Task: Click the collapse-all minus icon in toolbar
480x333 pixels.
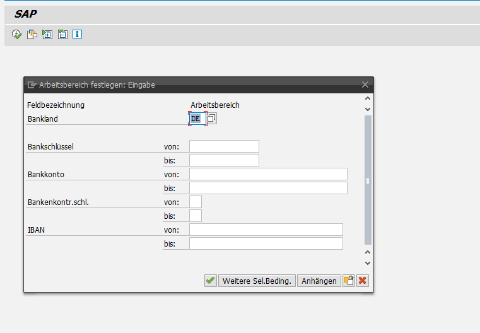Action: point(62,34)
